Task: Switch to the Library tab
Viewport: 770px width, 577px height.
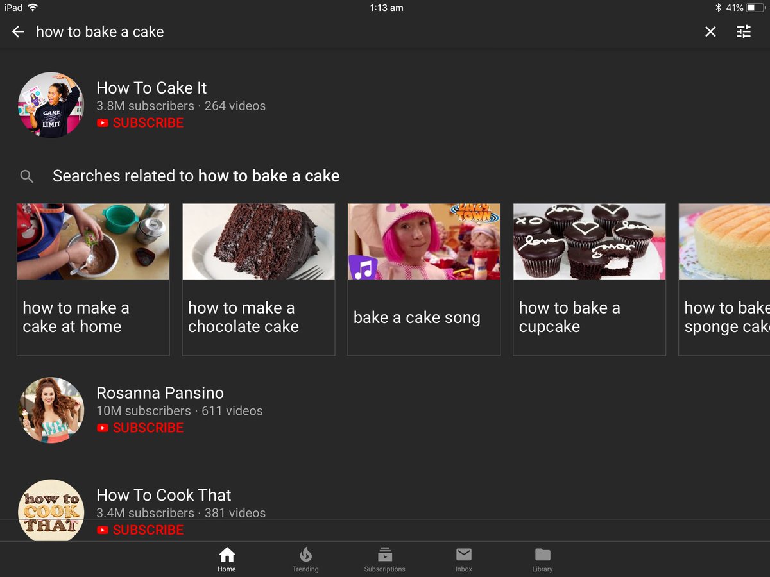Action: click(x=542, y=560)
